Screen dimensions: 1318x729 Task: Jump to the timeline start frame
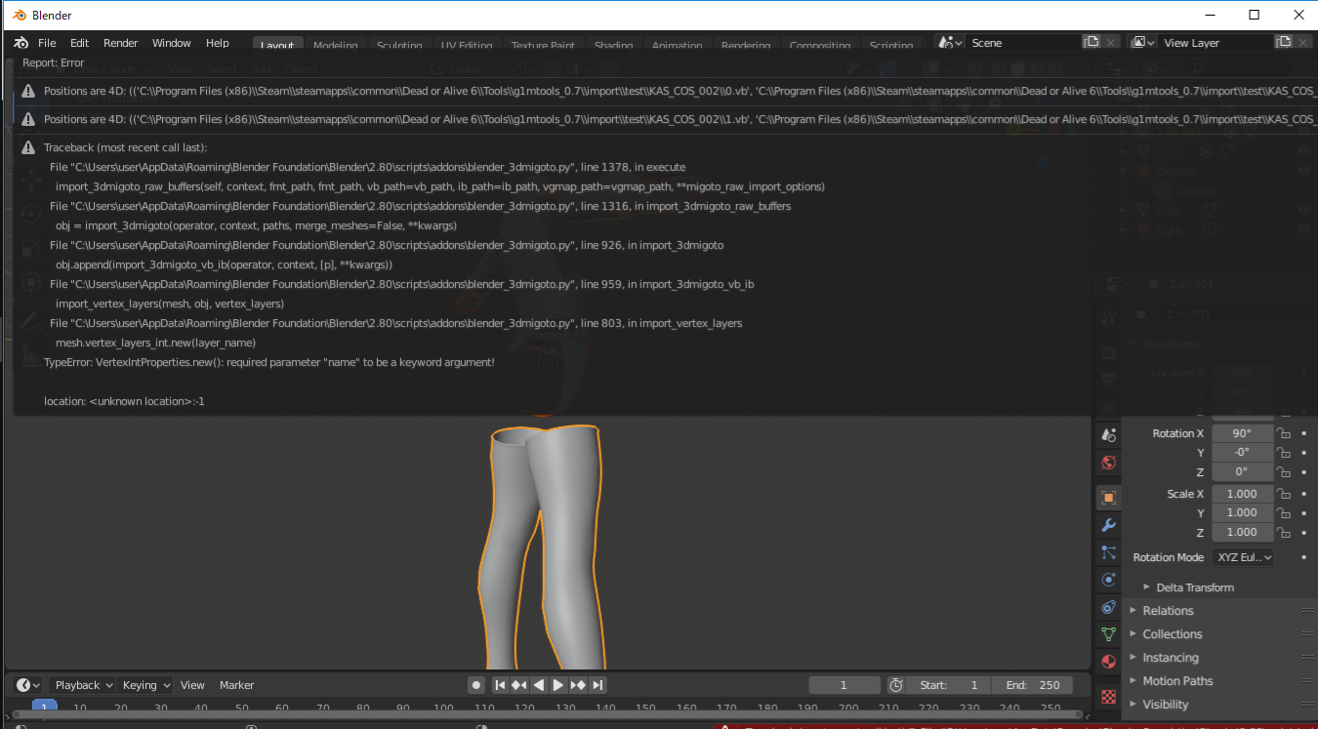pyautogui.click(x=500, y=685)
